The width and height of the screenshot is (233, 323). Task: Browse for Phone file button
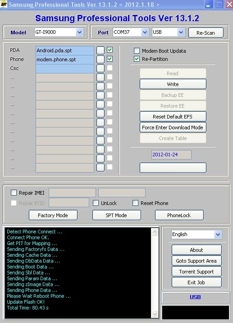coord(101,59)
